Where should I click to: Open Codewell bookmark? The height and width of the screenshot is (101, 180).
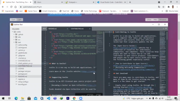124,11
